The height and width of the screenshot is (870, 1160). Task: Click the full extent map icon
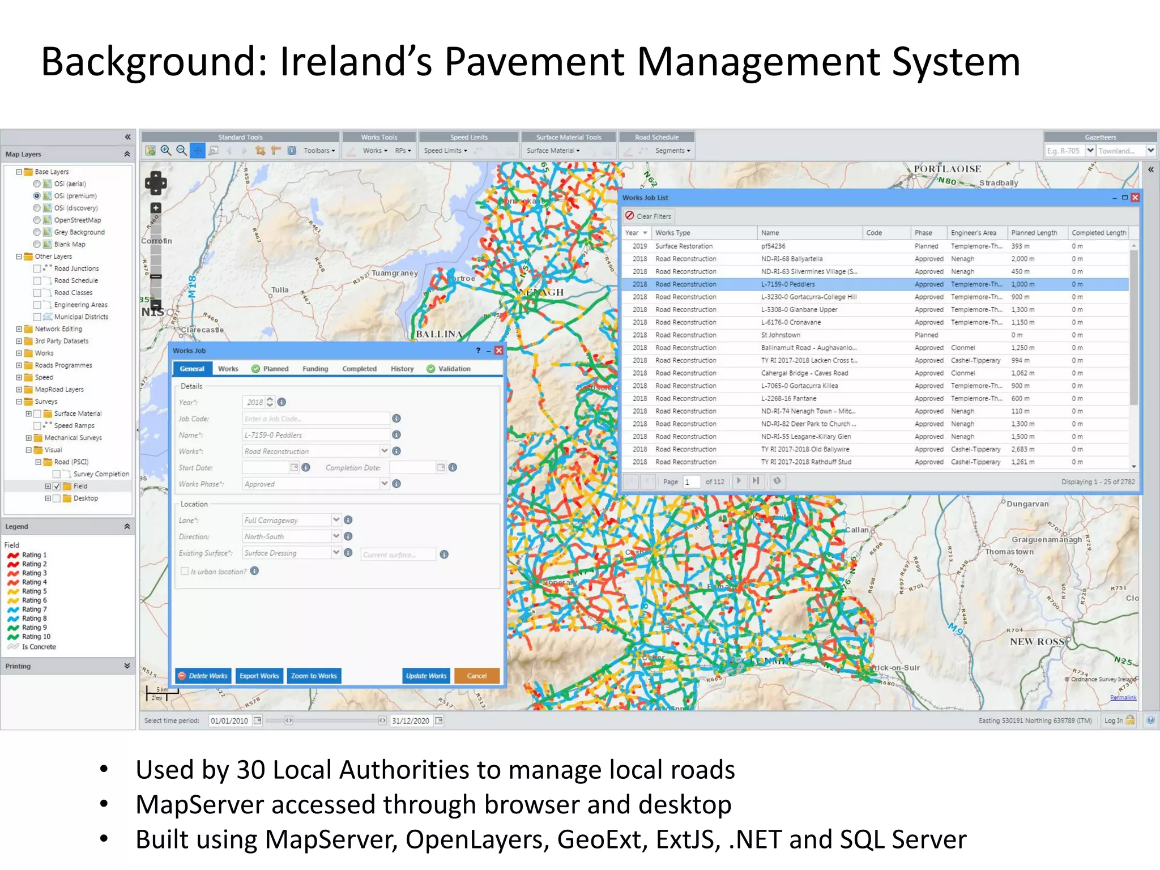pyautogui.click(x=150, y=150)
